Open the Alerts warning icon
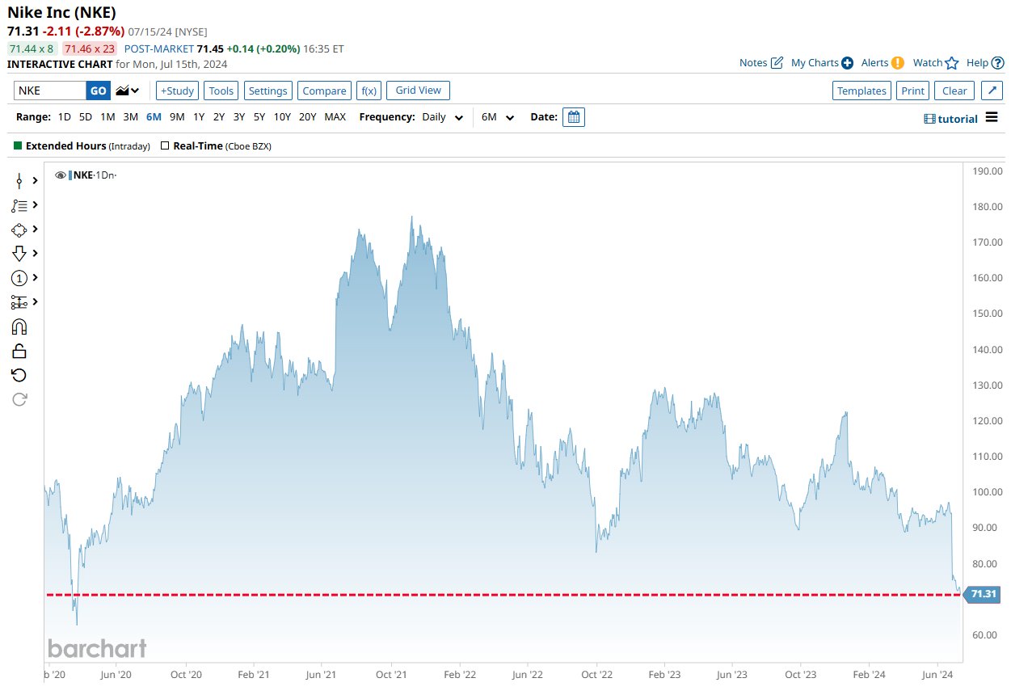The height and width of the screenshot is (695, 1011). point(897,63)
